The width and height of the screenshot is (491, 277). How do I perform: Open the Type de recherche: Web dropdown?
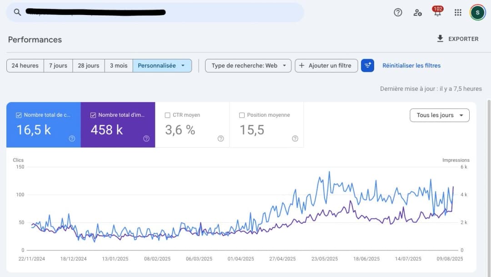(x=248, y=65)
